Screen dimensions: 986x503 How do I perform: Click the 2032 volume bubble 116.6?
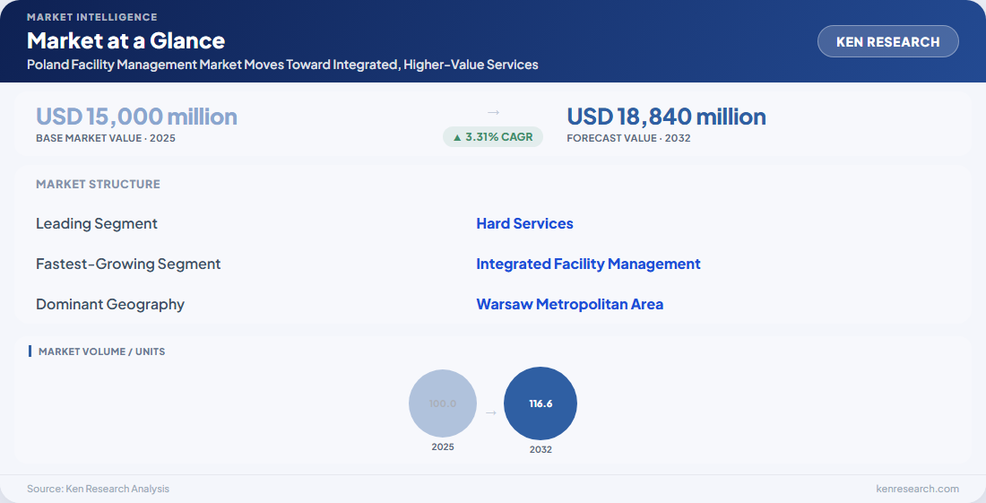(541, 403)
